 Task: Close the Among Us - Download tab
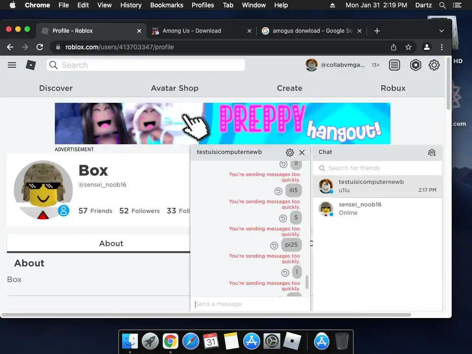coord(249,31)
